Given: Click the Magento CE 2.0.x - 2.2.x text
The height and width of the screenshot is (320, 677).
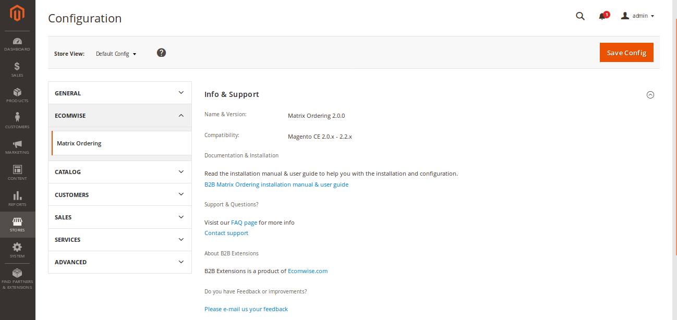Looking at the screenshot, I should (x=320, y=137).
